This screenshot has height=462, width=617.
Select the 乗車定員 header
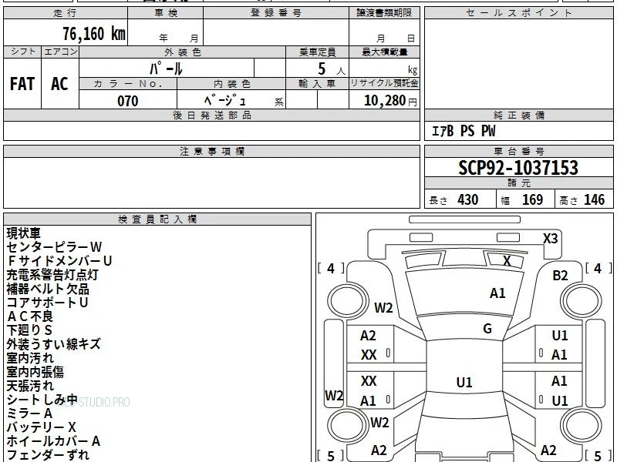tap(318, 52)
